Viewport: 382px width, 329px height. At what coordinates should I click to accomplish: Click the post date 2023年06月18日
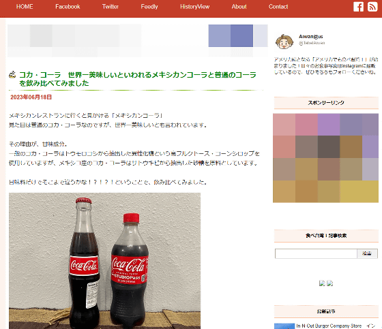point(31,97)
